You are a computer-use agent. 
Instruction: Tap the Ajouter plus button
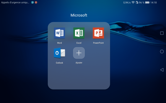(x=79, y=53)
